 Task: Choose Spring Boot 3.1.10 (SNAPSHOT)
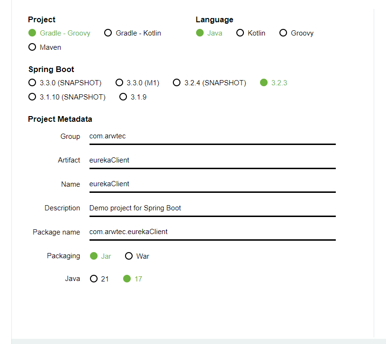[x=32, y=97]
